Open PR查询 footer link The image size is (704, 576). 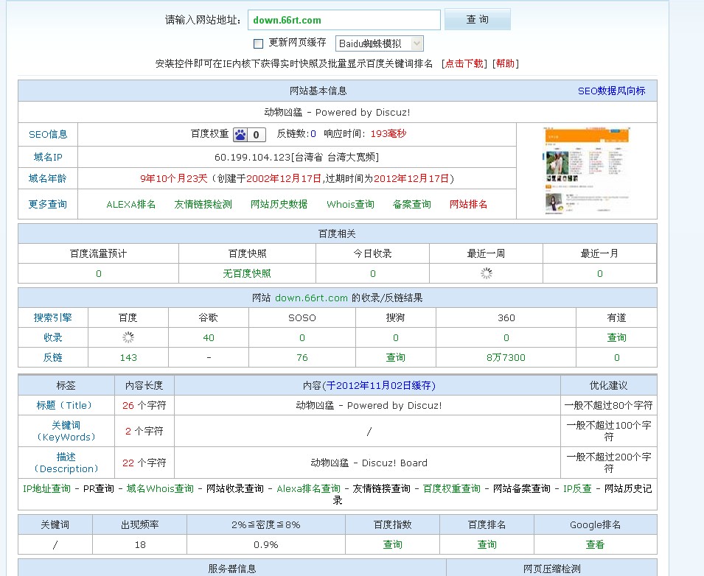[x=99, y=488]
